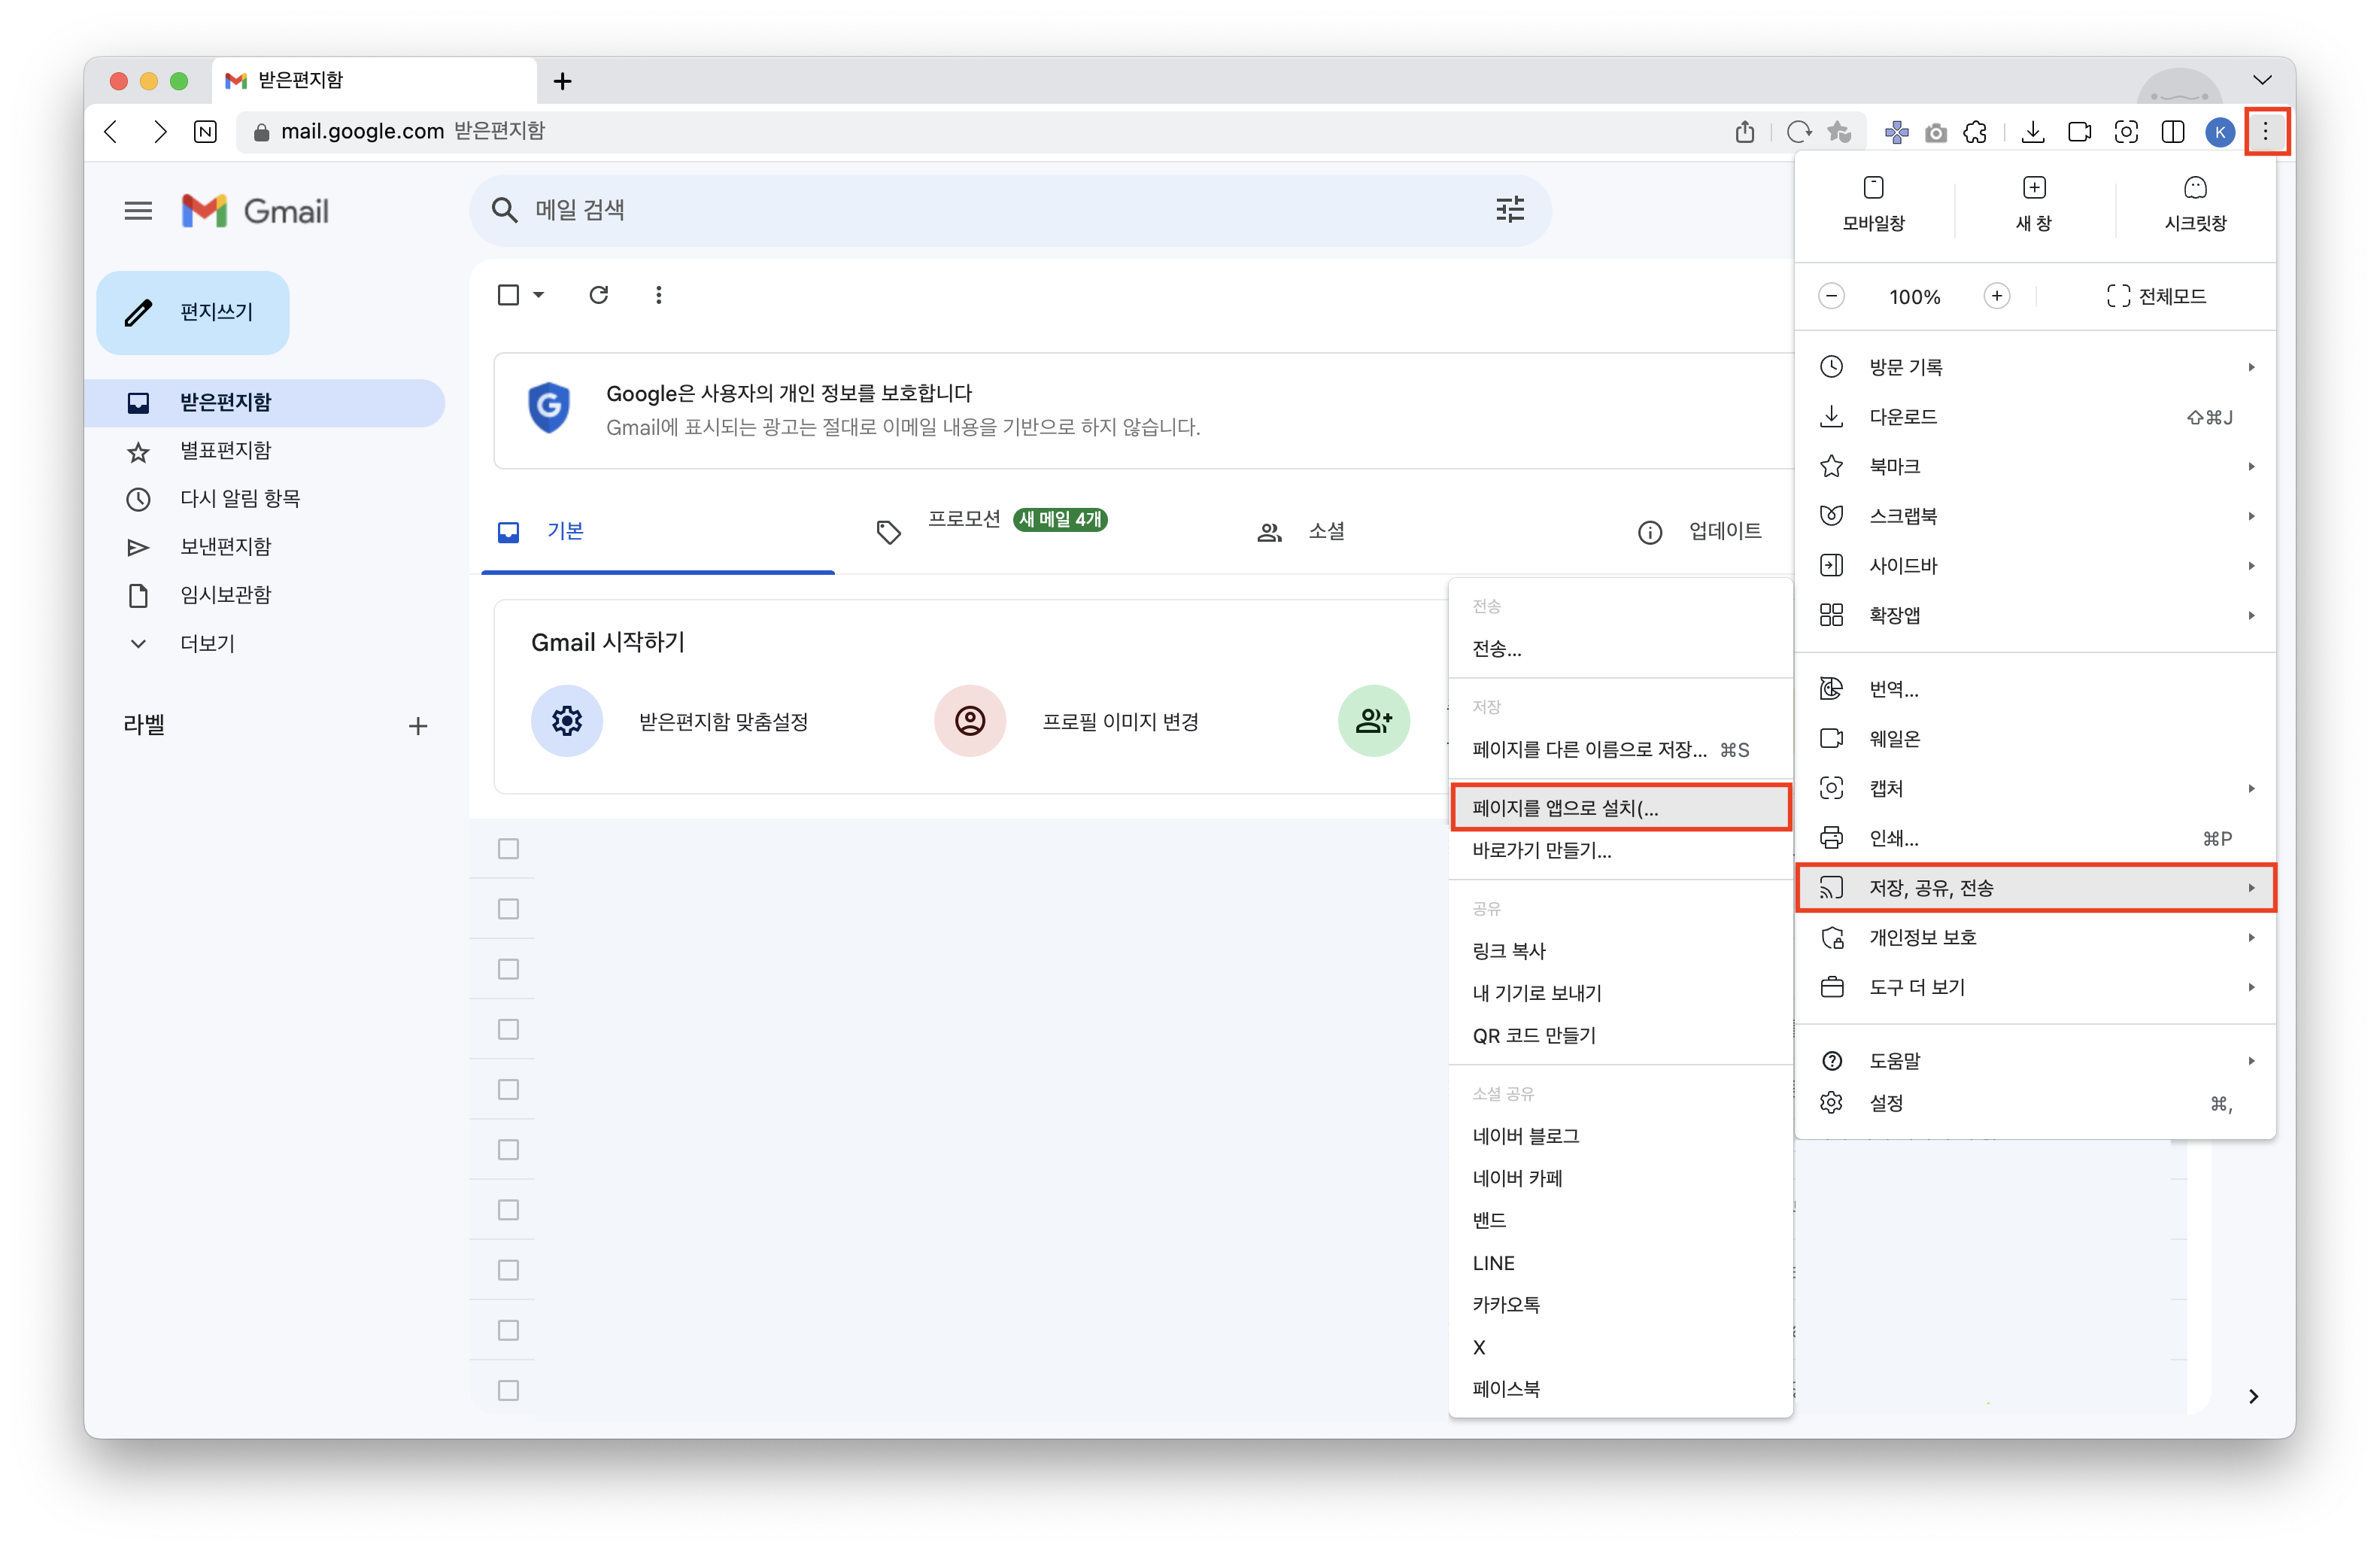The height and width of the screenshot is (1550, 2380).
Task: Toggle the select all mail checkbox
Action: pos(508,295)
